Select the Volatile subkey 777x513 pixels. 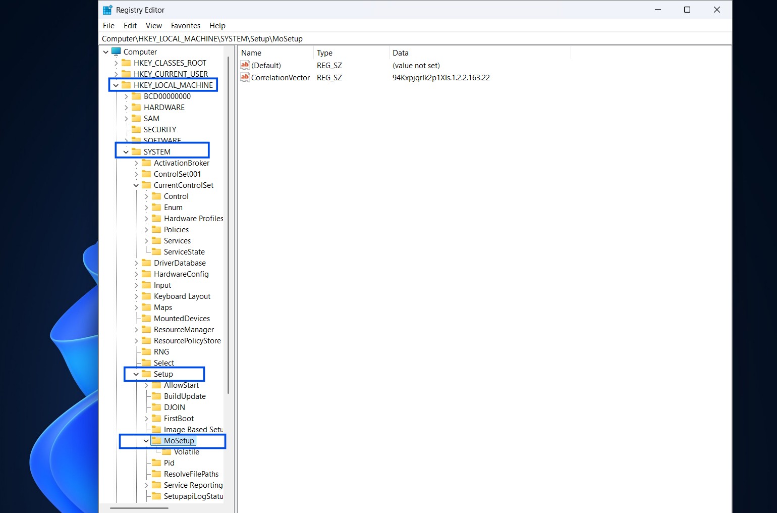(186, 452)
